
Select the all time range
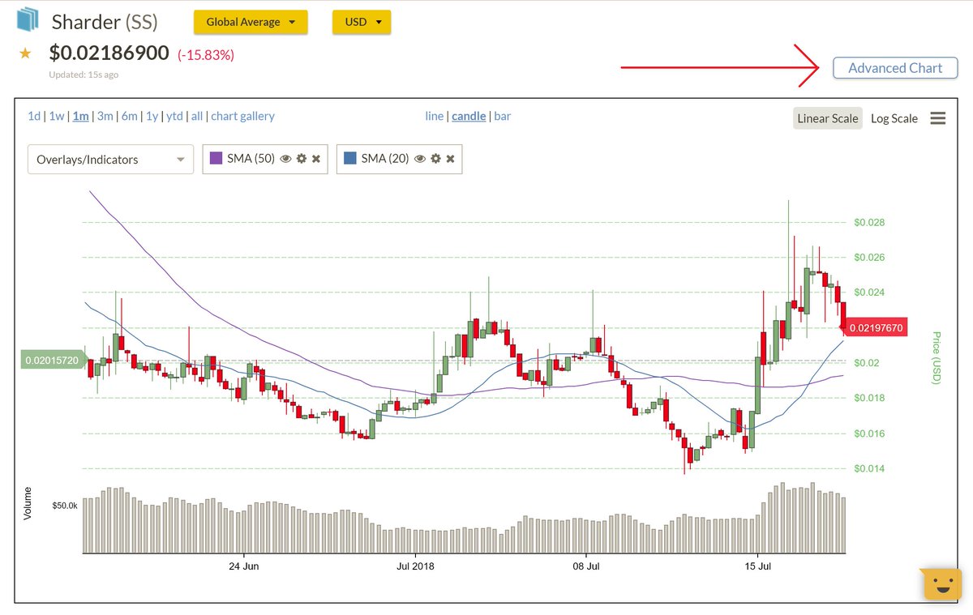pos(197,116)
